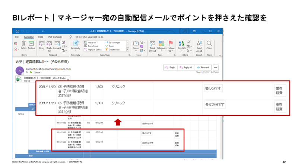
Task: Click the recipient xxxxx in To line
Action: pos(37,72)
